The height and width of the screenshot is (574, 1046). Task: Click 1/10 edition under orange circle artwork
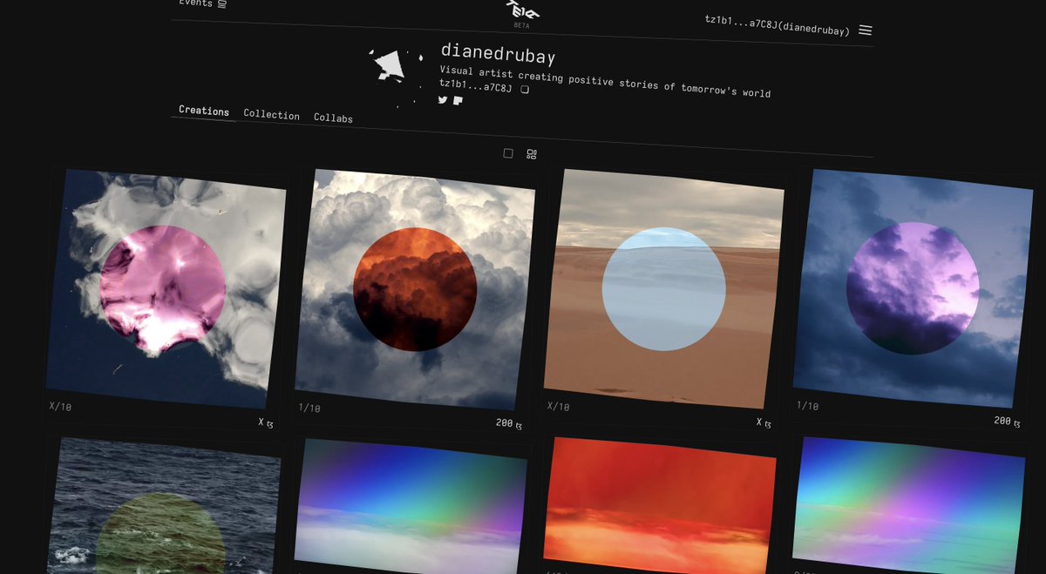(309, 407)
